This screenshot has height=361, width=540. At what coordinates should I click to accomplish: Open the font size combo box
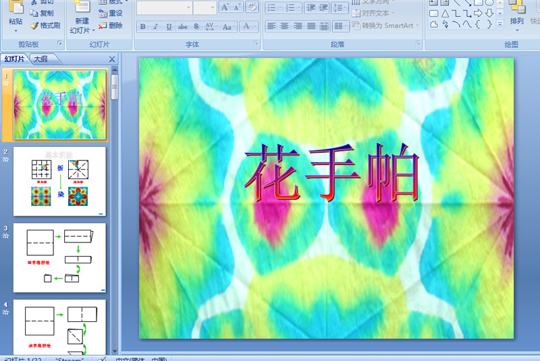point(205,7)
